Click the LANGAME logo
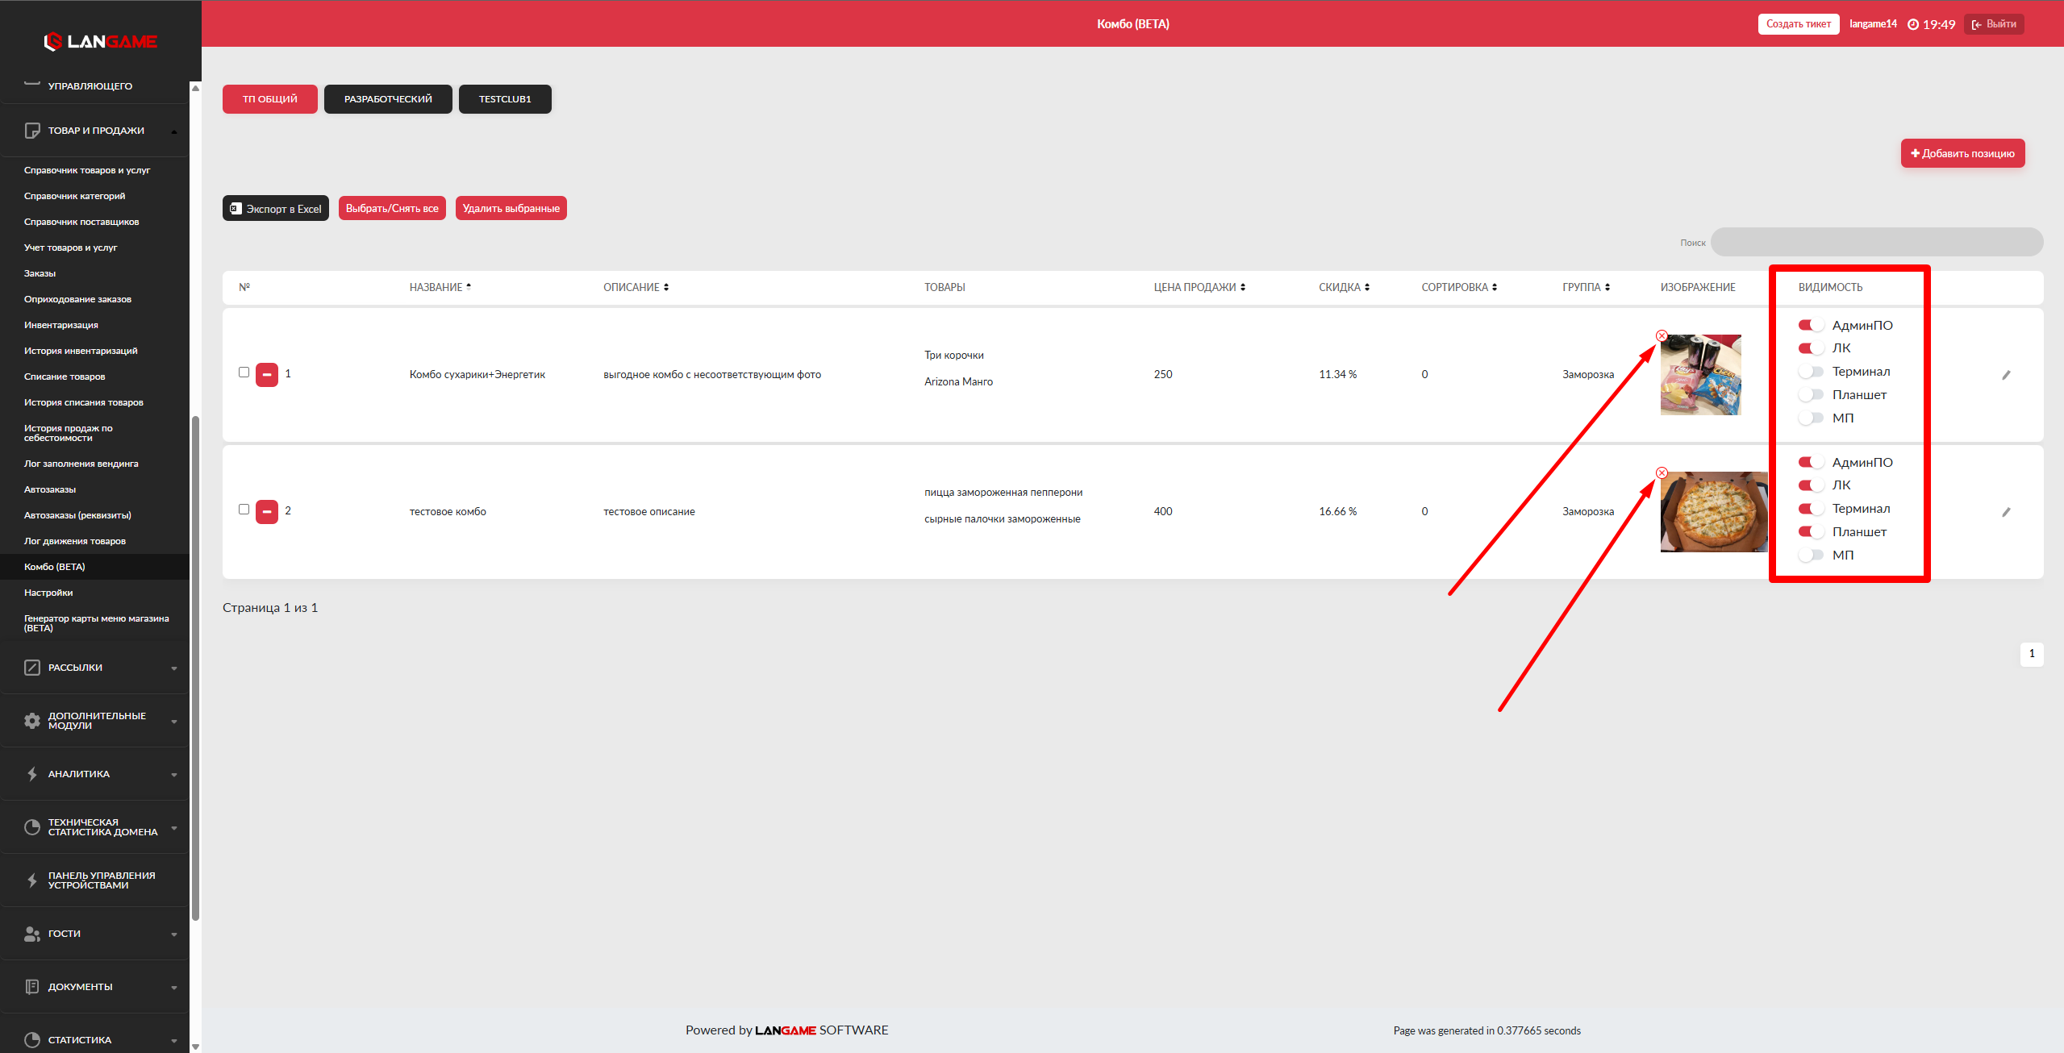 pyautogui.click(x=101, y=41)
